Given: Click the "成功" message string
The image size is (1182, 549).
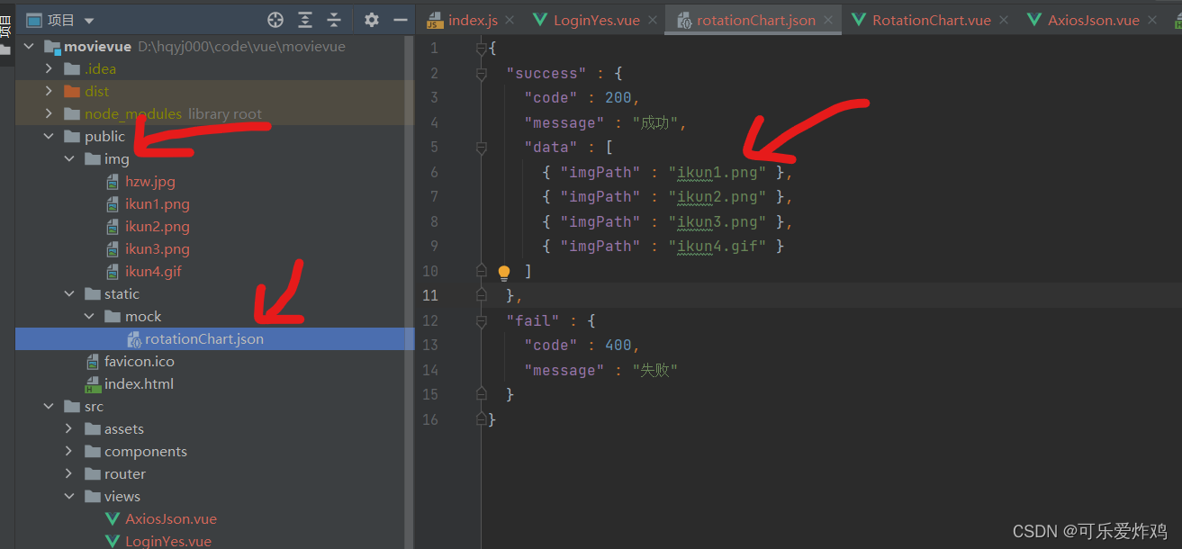Looking at the screenshot, I should [x=655, y=122].
